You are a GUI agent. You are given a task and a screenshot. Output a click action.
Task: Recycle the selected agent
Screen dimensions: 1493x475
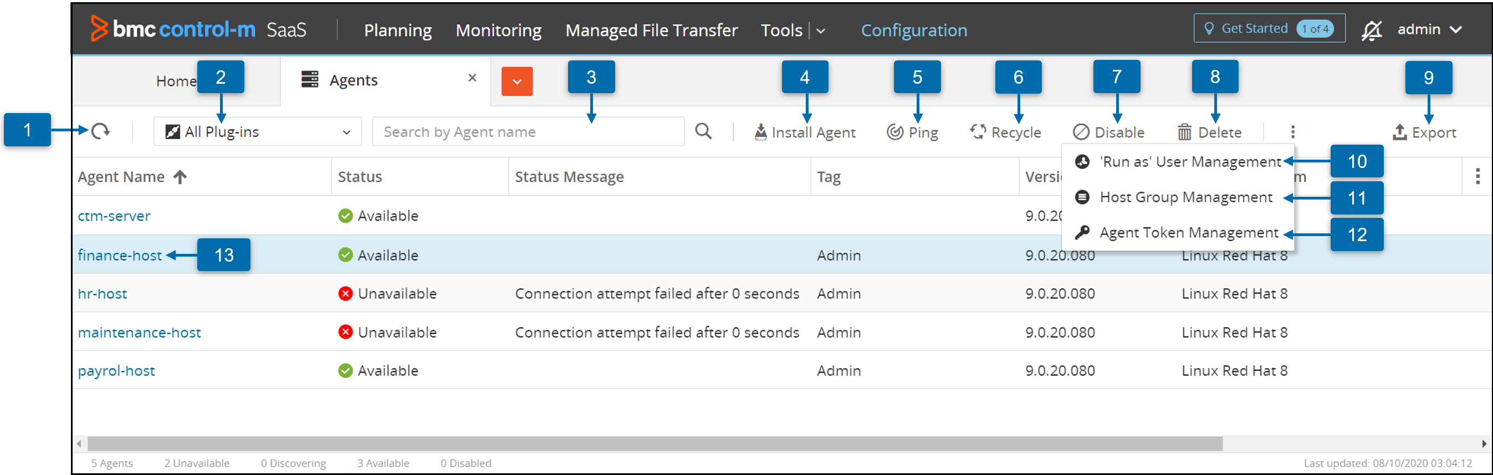[1005, 132]
